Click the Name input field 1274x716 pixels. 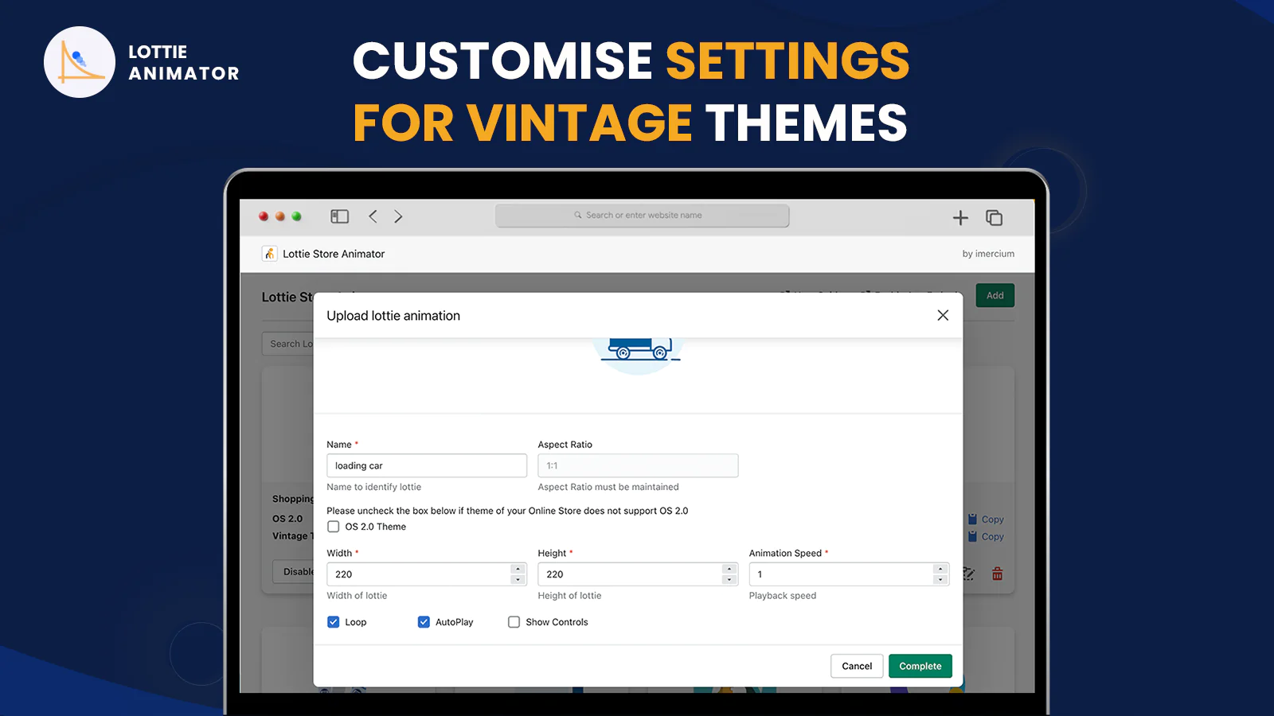click(426, 465)
